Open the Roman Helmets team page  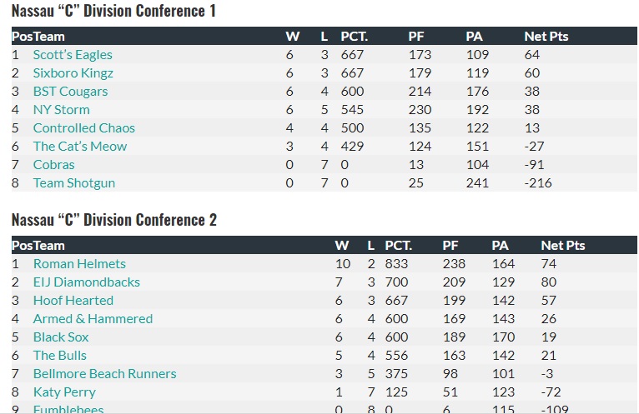point(79,264)
